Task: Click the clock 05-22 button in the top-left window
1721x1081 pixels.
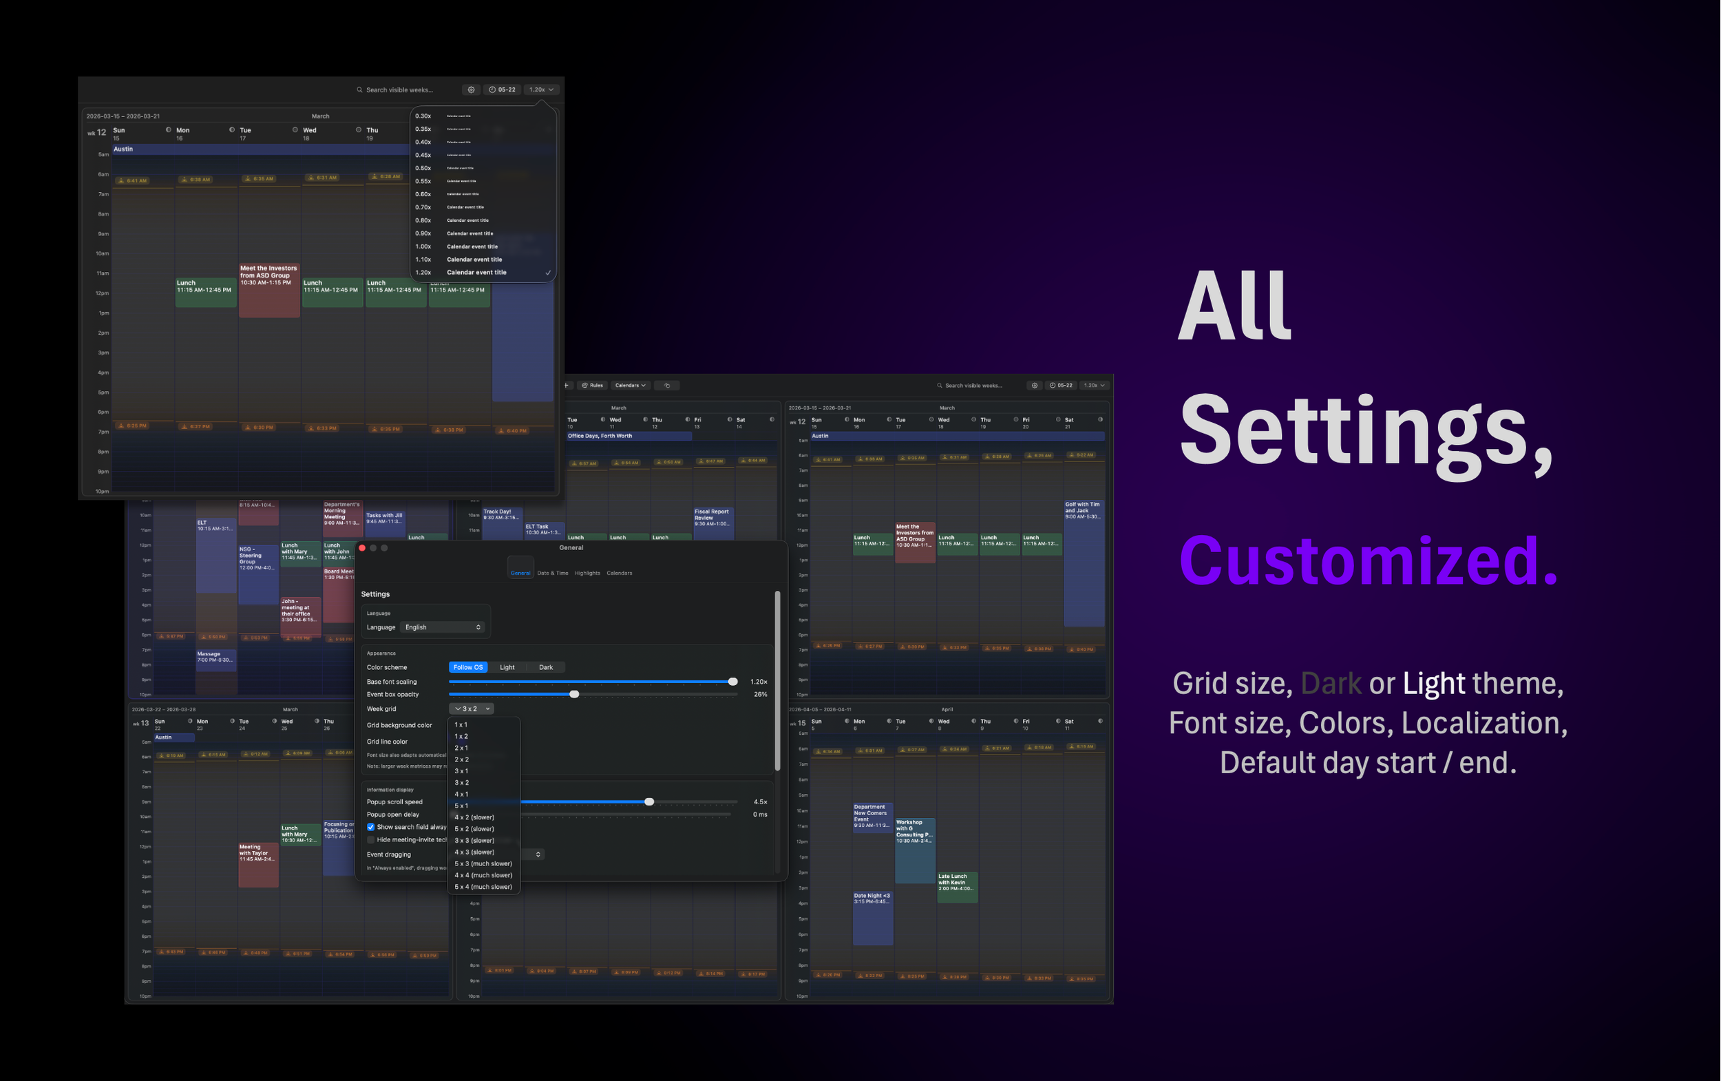Action: [503, 90]
